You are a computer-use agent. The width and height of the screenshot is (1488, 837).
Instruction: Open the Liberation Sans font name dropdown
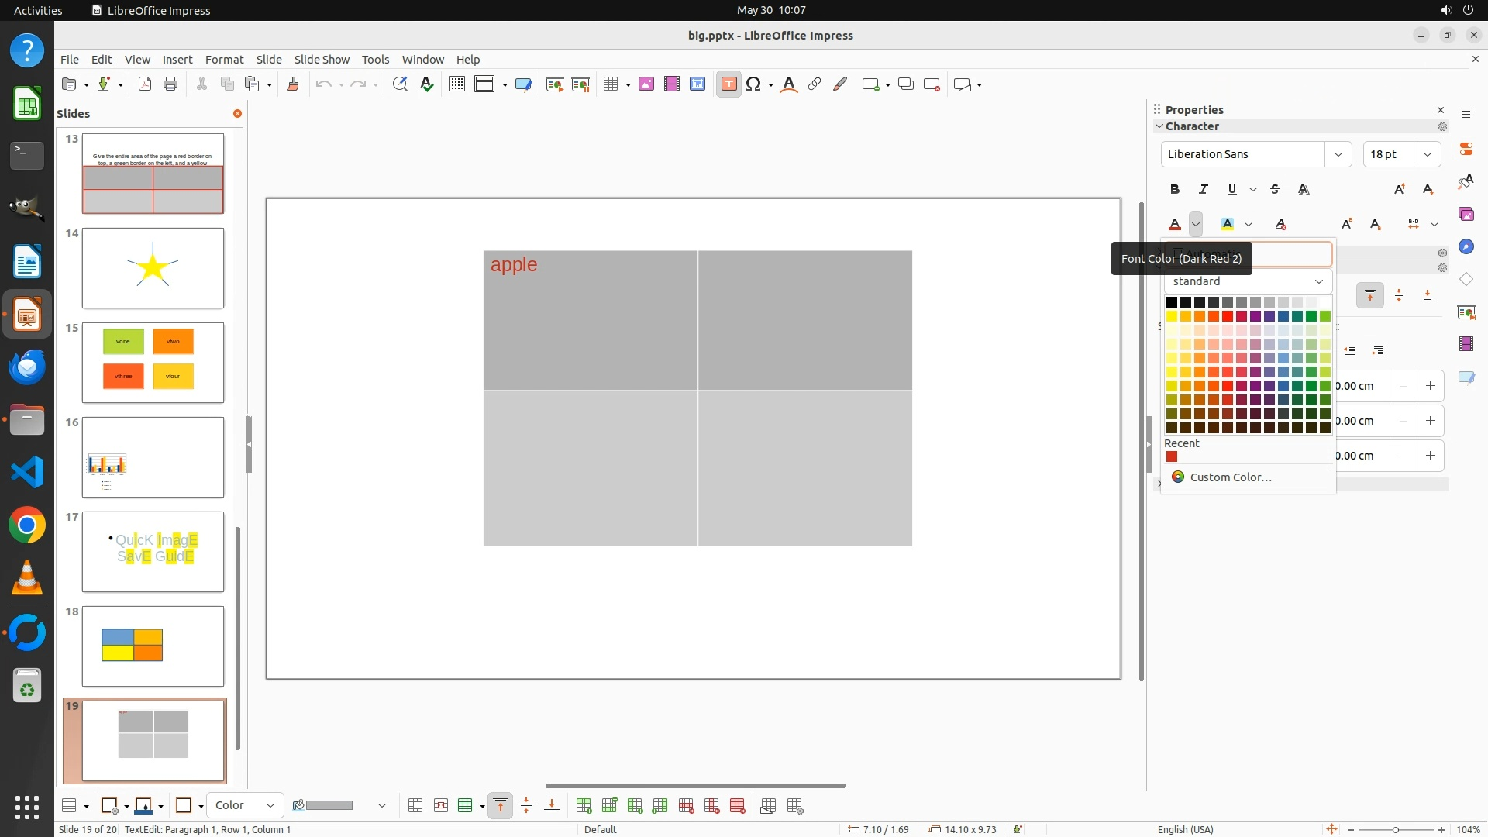[x=1338, y=154]
